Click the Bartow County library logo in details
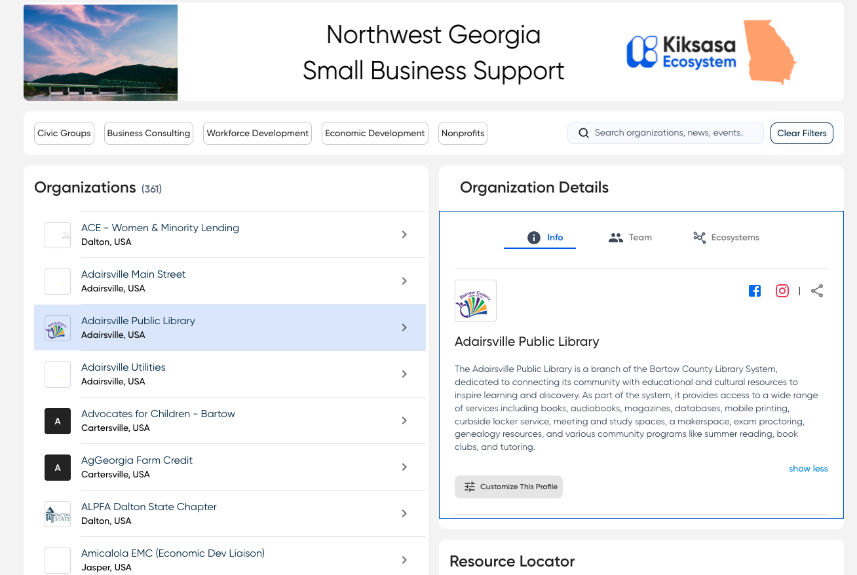Image resolution: width=857 pixels, height=575 pixels. [x=476, y=301]
